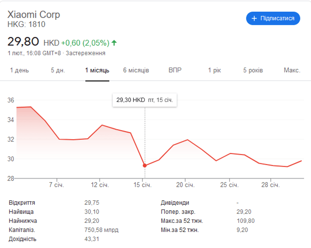Click the 29,30 HKD chart tooltip
Viewport: 311px width, 248px height.
pos(145,100)
